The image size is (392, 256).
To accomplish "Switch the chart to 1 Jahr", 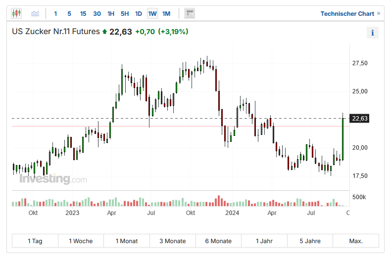I will pyautogui.click(x=264, y=241).
